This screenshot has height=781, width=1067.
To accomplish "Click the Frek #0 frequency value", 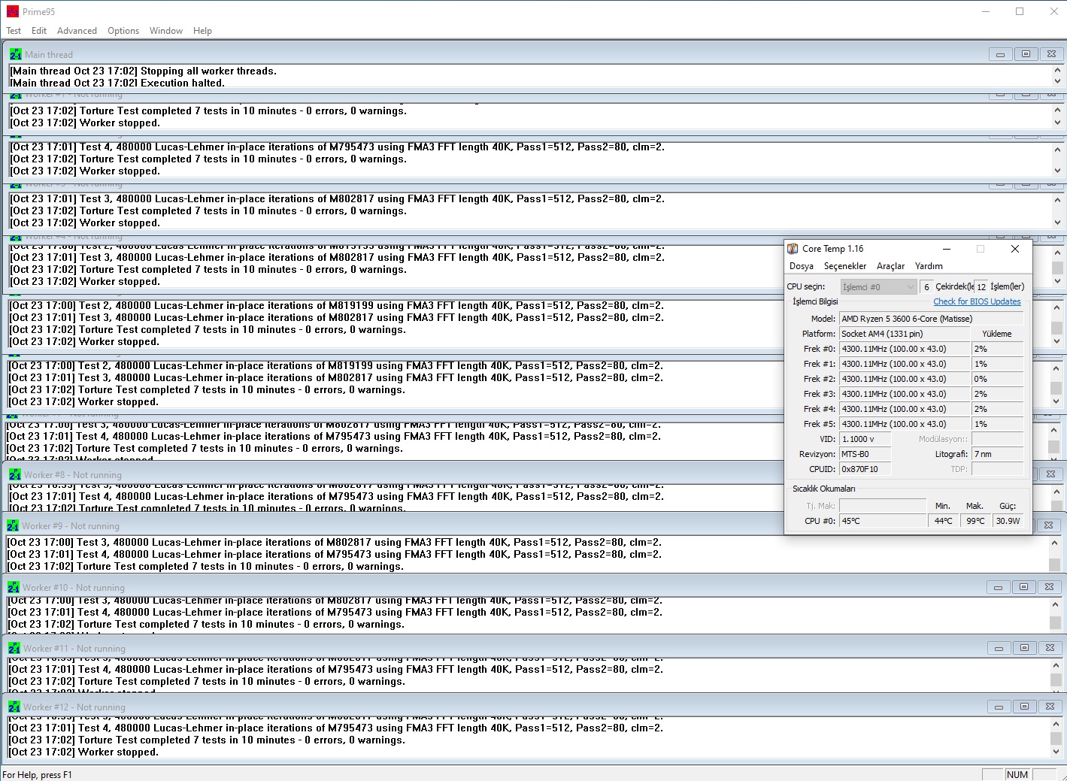I will [x=904, y=349].
